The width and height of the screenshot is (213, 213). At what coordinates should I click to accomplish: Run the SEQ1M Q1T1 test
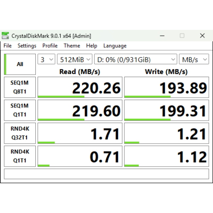tap(20, 110)
